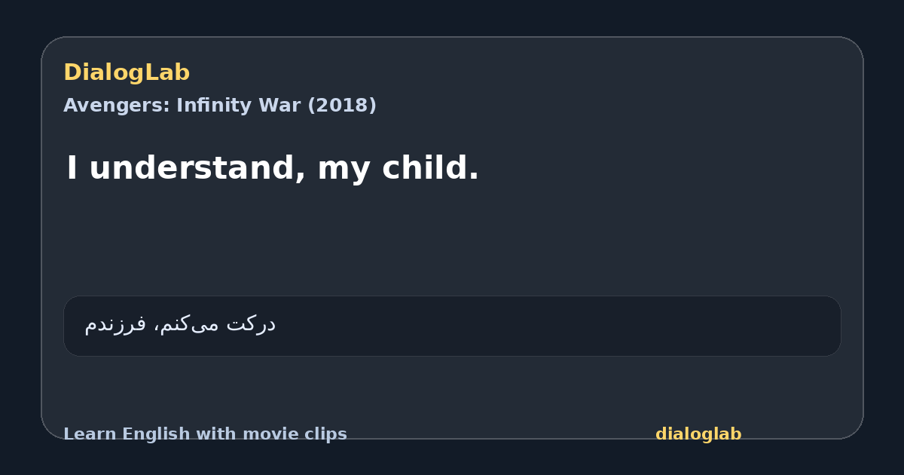Click the DialogLab logo title
The image size is (904, 475).
pyautogui.click(x=127, y=73)
